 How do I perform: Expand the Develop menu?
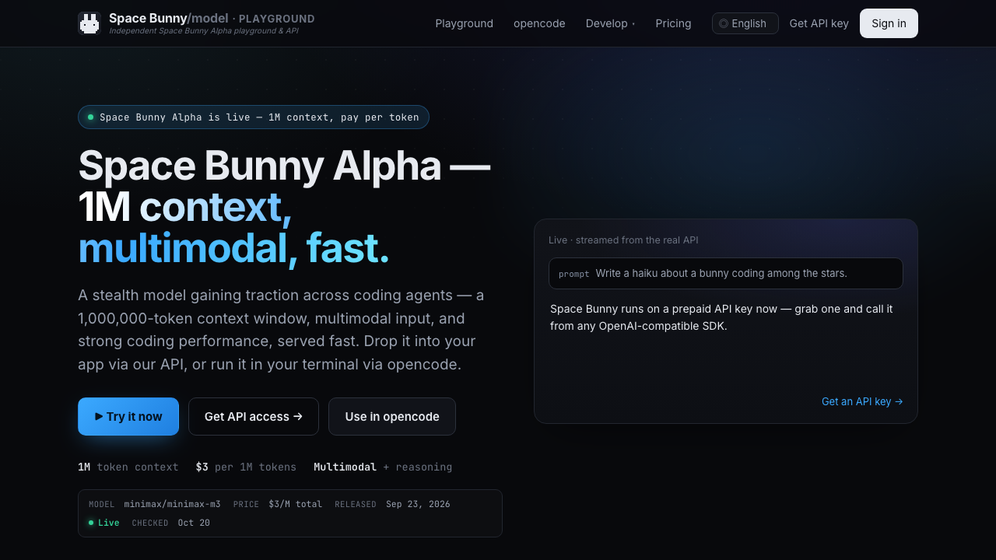point(610,23)
